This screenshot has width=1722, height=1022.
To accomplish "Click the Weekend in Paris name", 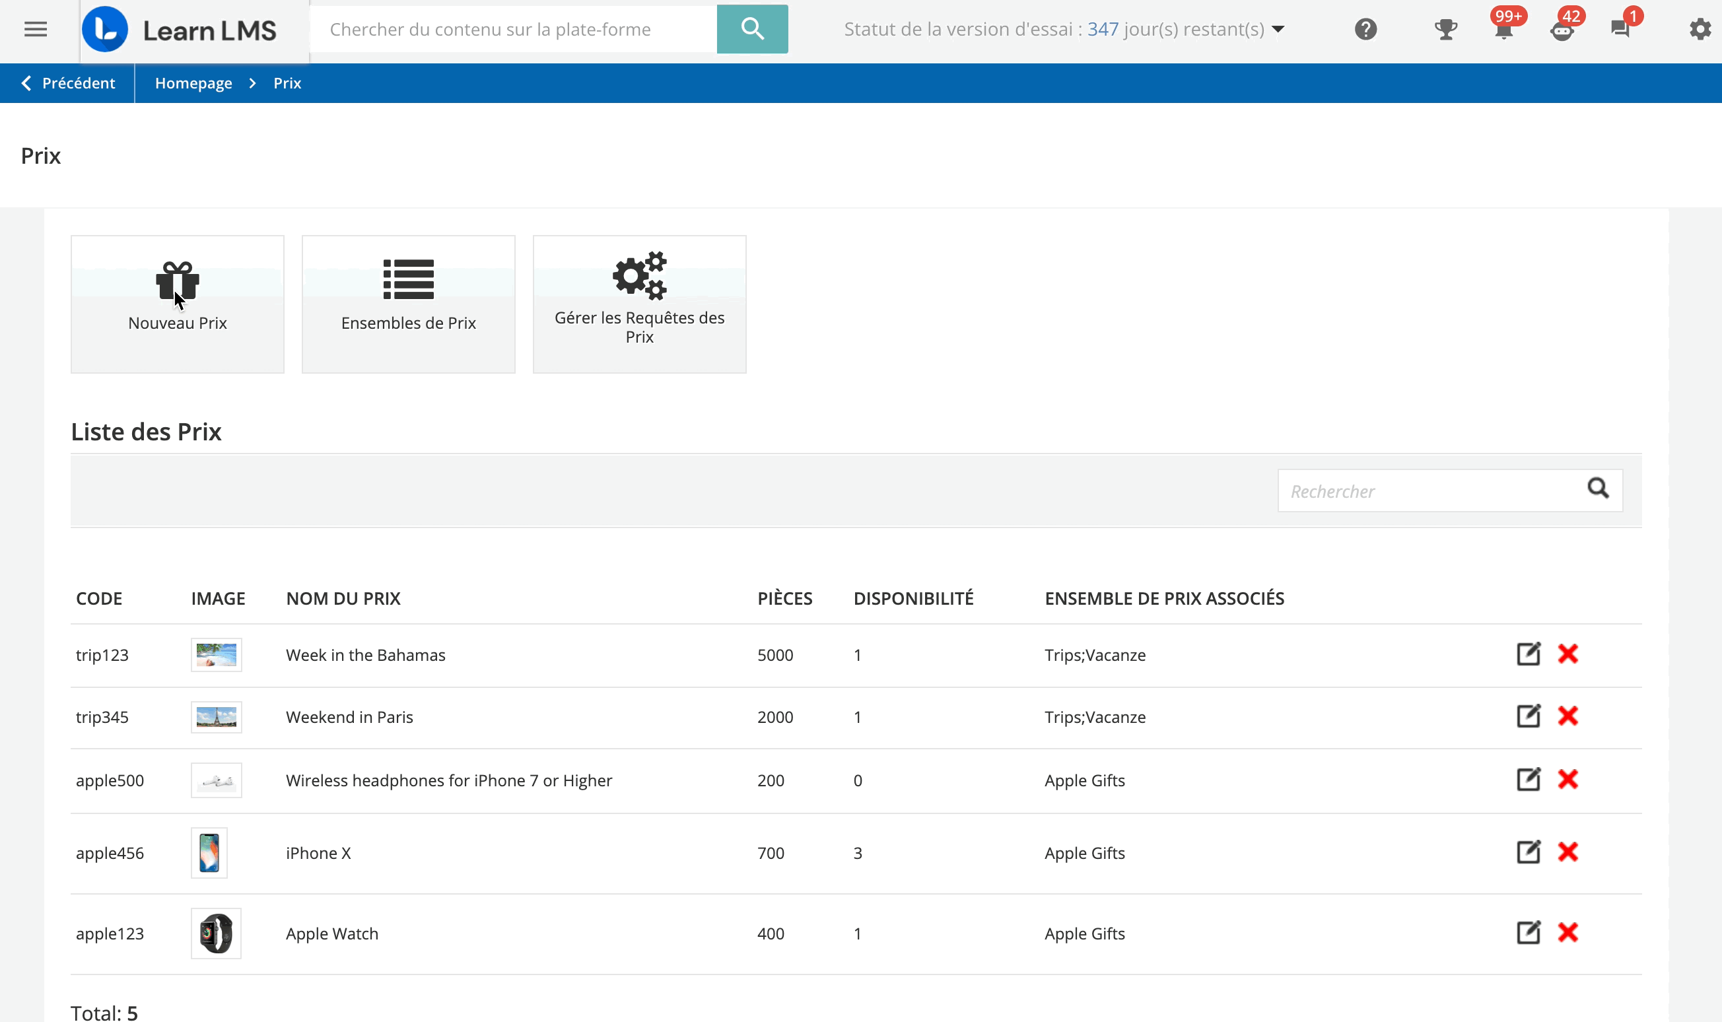I will click(x=349, y=717).
